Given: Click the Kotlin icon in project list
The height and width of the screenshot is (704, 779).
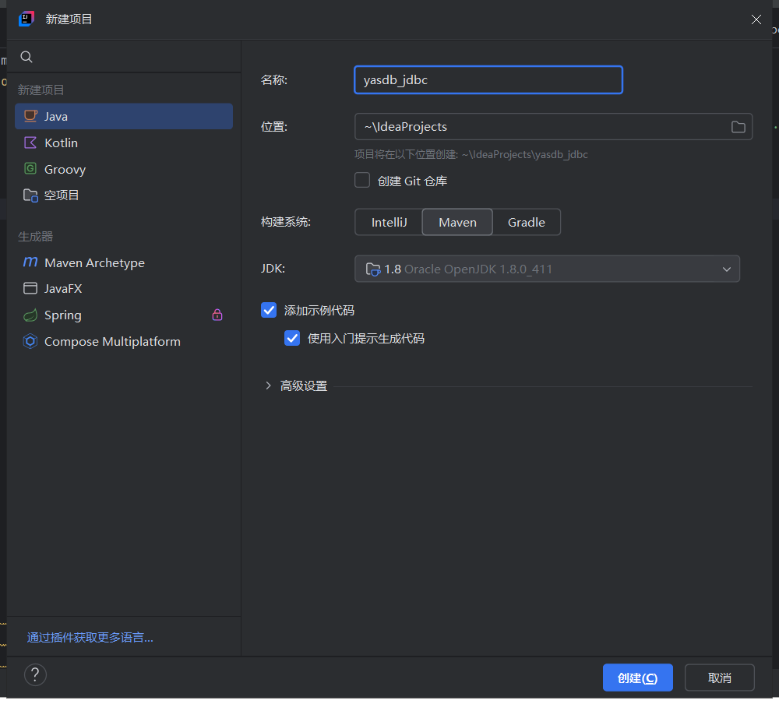Looking at the screenshot, I should click(x=30, y=143).
